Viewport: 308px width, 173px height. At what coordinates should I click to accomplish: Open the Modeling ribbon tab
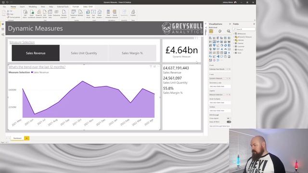click(33, 7)
